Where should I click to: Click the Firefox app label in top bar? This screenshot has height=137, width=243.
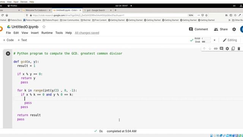[13, 6]
